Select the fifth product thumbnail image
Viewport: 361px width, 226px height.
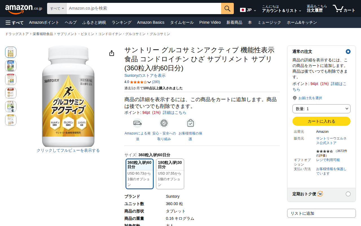[x=11, y=107]
